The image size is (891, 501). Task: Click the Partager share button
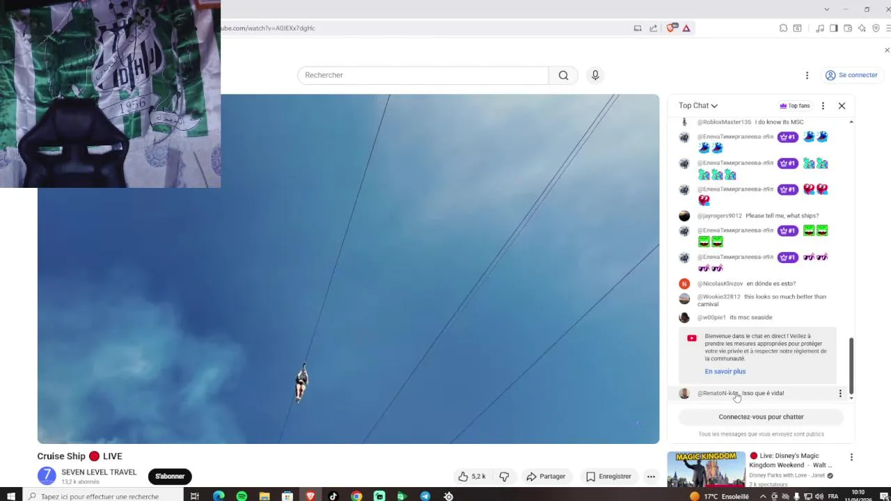[546, 477]
